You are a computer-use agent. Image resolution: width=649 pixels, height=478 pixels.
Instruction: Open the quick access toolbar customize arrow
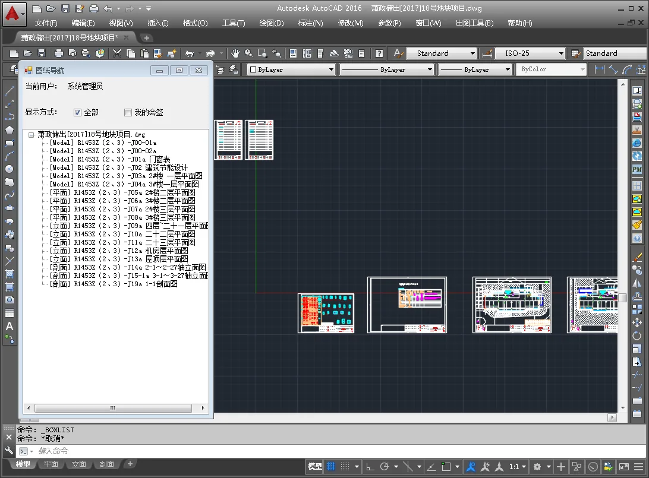coord(148,8)
